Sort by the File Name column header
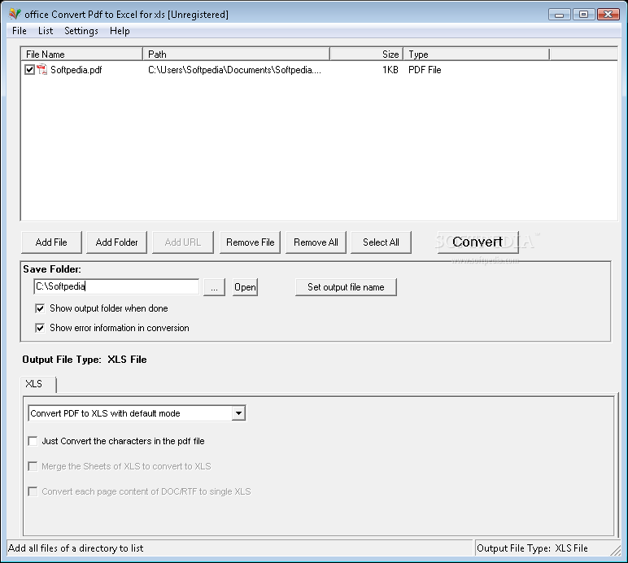Screen dimensions: 628x563 tap(81, 54)
